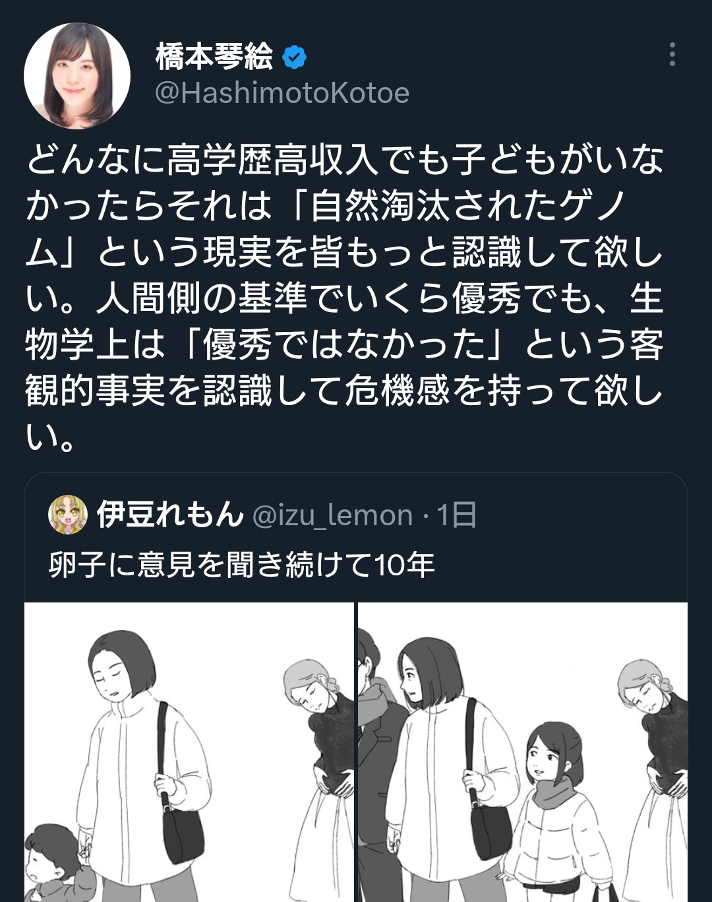The height and width of the screenshot is (902, 712).
Task: Tap the 1日 timestamp on quoted tweet
Action: (x=457, y=515)
